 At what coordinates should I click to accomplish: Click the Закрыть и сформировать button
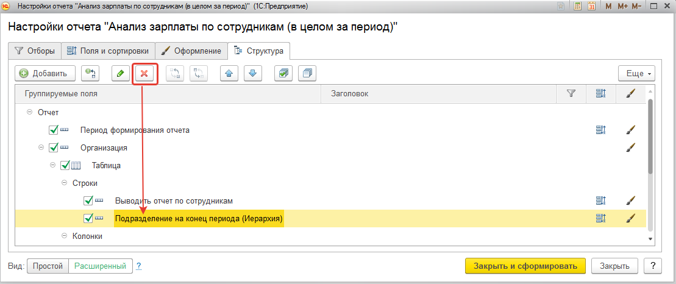click(x=525, y=266)
